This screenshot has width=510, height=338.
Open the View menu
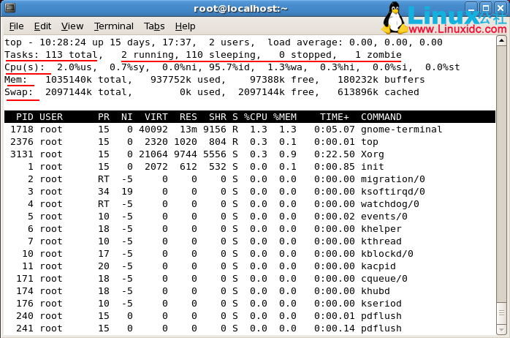coord(72,26)
